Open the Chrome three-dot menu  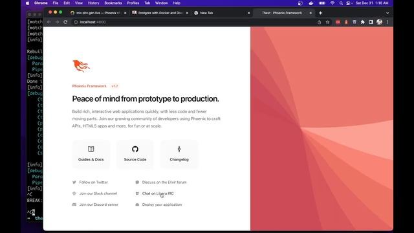(387, 22)
